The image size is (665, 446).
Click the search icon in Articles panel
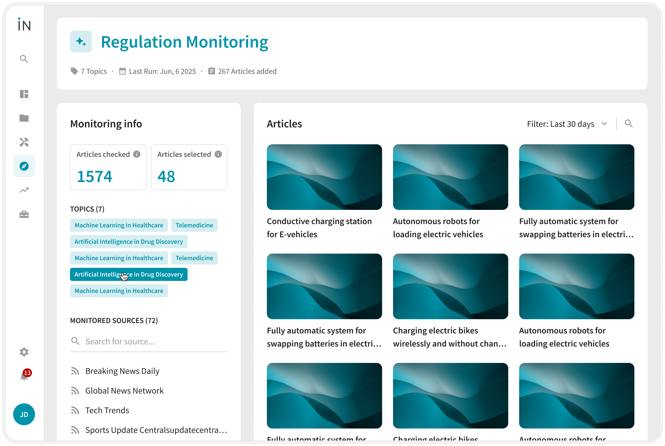(x=628, y=124)
